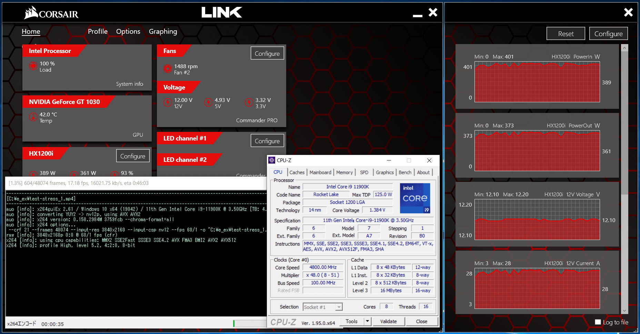Click the 12V voltage icon
Image resolution: width=640 pixels, height=334 pixels.
(168, 102)
